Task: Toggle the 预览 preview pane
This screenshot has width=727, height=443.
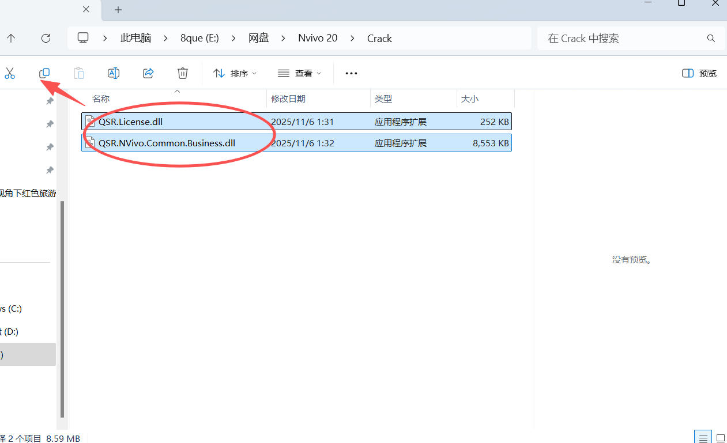Action: (699, 73)
